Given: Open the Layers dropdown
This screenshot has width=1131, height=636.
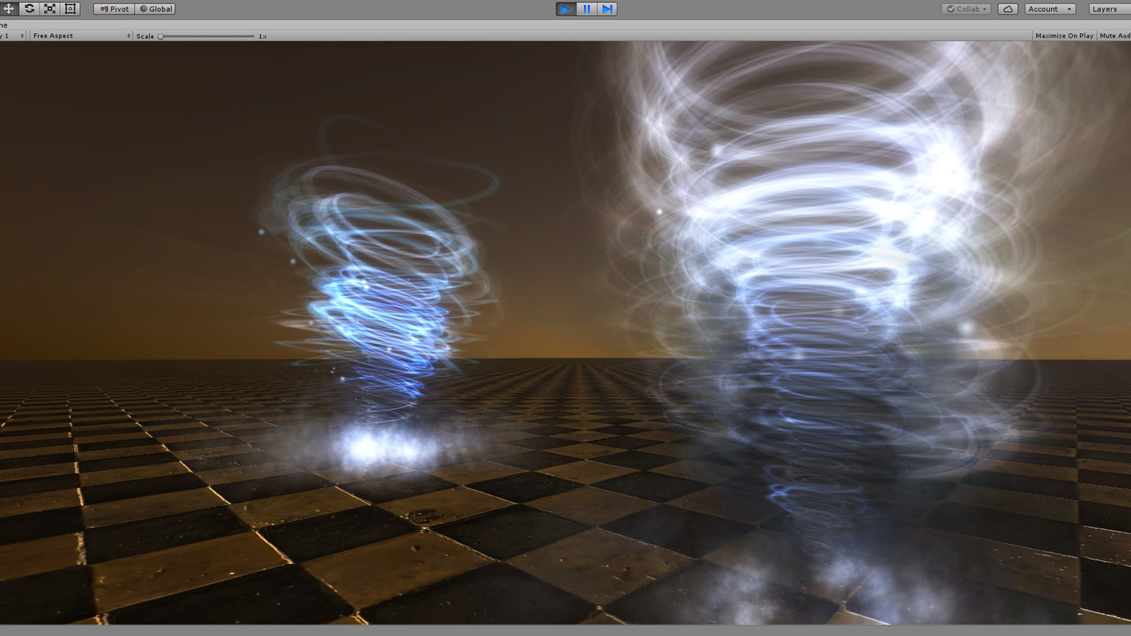Looking at the screenshot, I should [x=1108, y=9].
